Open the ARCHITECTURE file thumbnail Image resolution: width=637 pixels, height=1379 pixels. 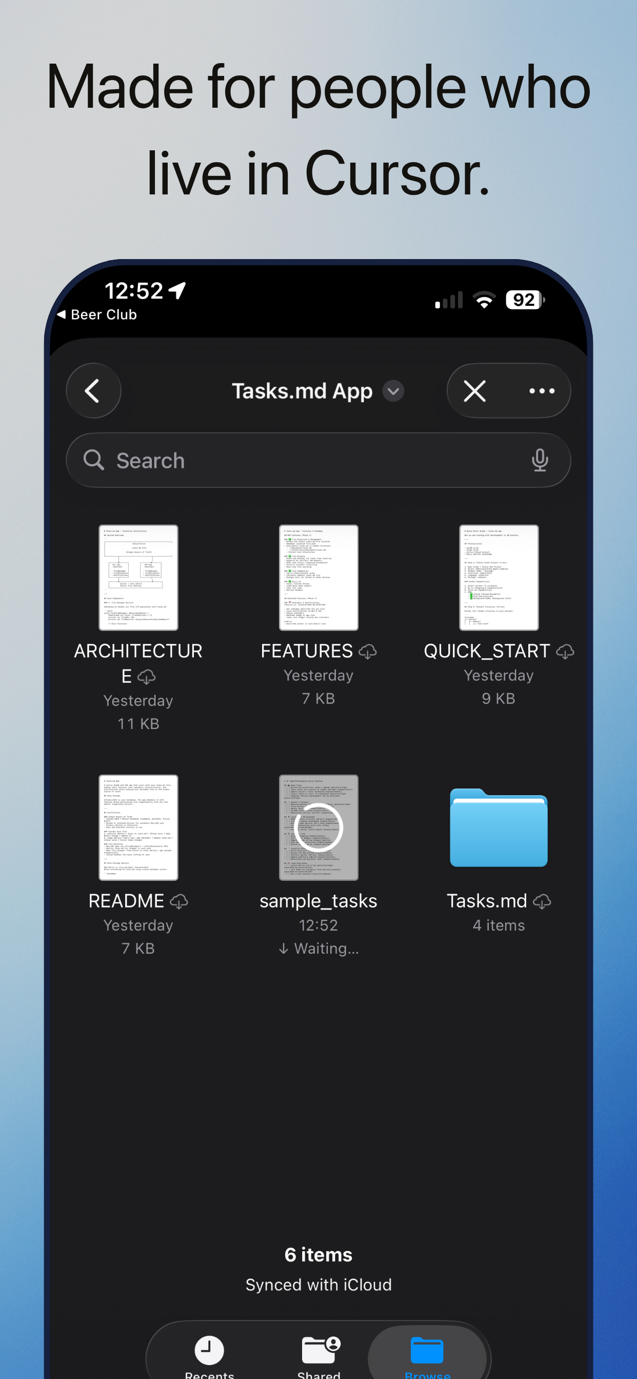pyautogui.click(x=138, y=578)
